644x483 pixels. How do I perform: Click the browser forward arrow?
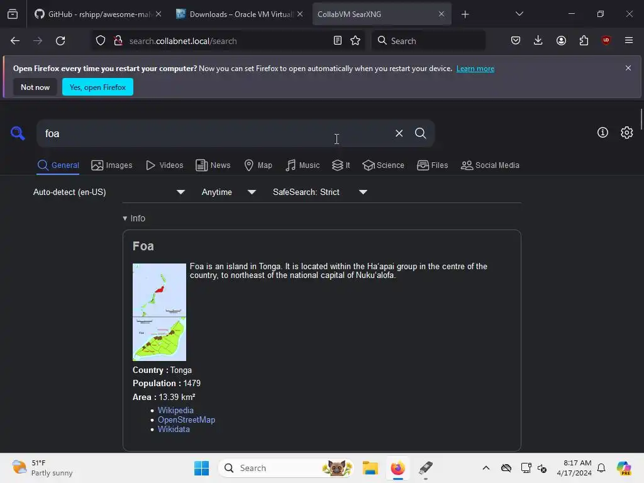click(38, 41)
